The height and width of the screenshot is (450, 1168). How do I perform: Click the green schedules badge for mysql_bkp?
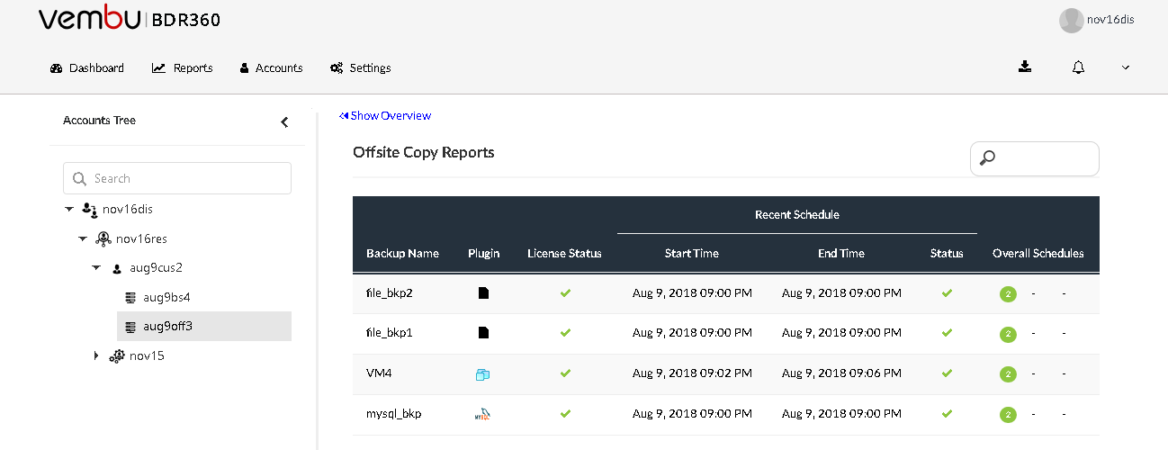(1008, 415)
